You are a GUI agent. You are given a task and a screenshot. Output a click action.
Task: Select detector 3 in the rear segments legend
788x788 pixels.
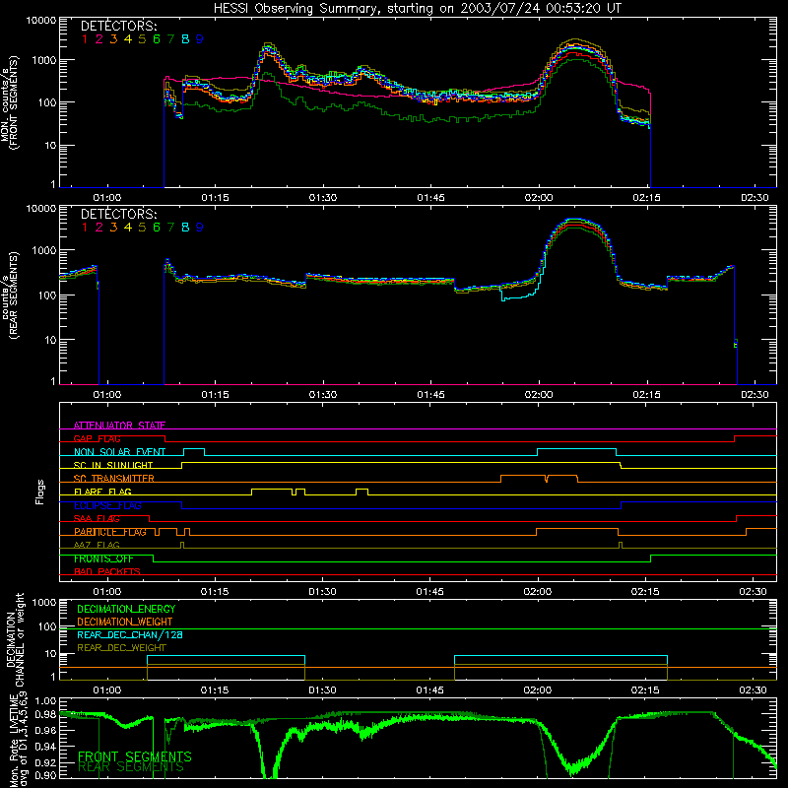click(113, 228)
